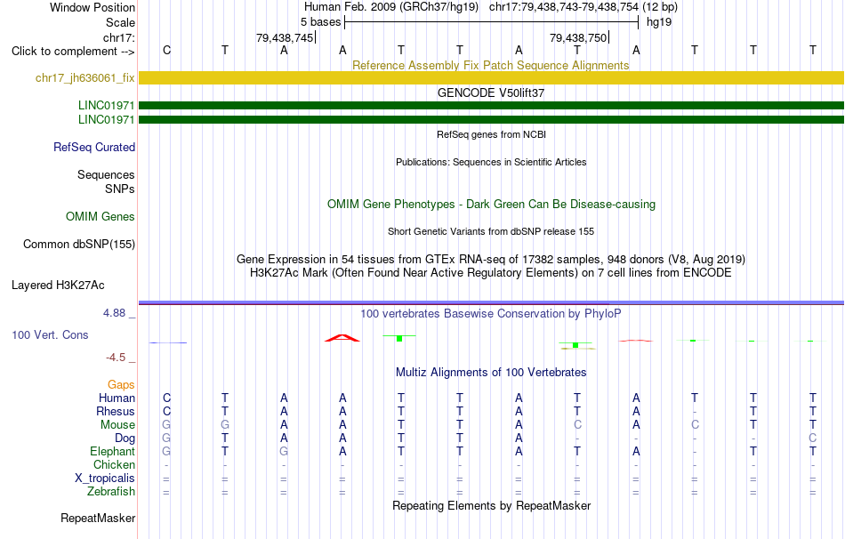Screen dimensions: 845x539
Task: Click the Chicken species row label
Action: (x=114, y=464)
